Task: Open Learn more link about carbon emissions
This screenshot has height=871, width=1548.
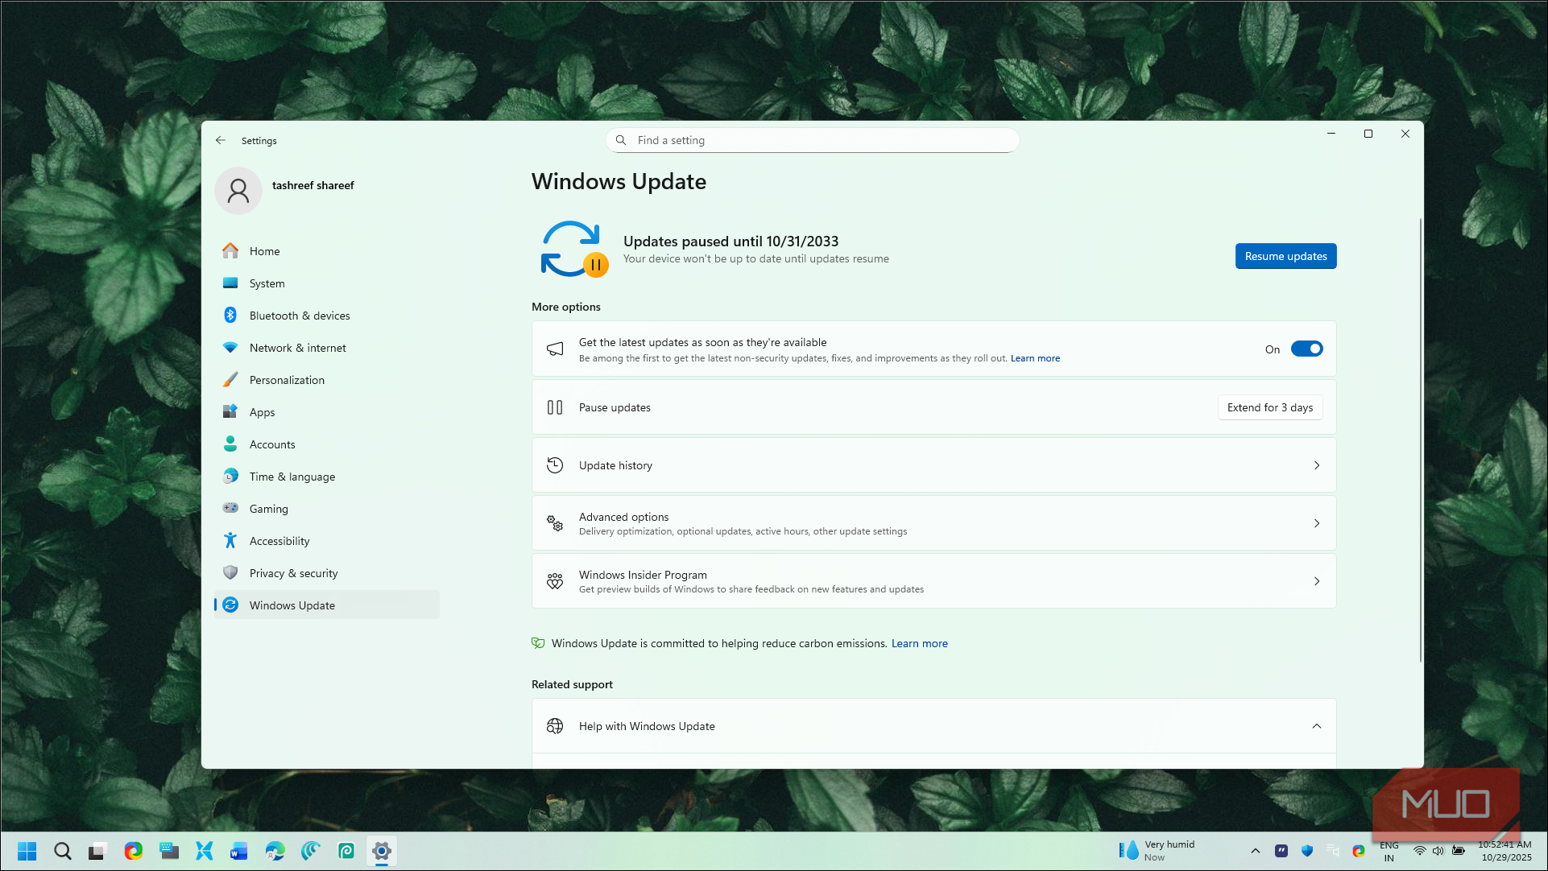Action: coord(919,643)
